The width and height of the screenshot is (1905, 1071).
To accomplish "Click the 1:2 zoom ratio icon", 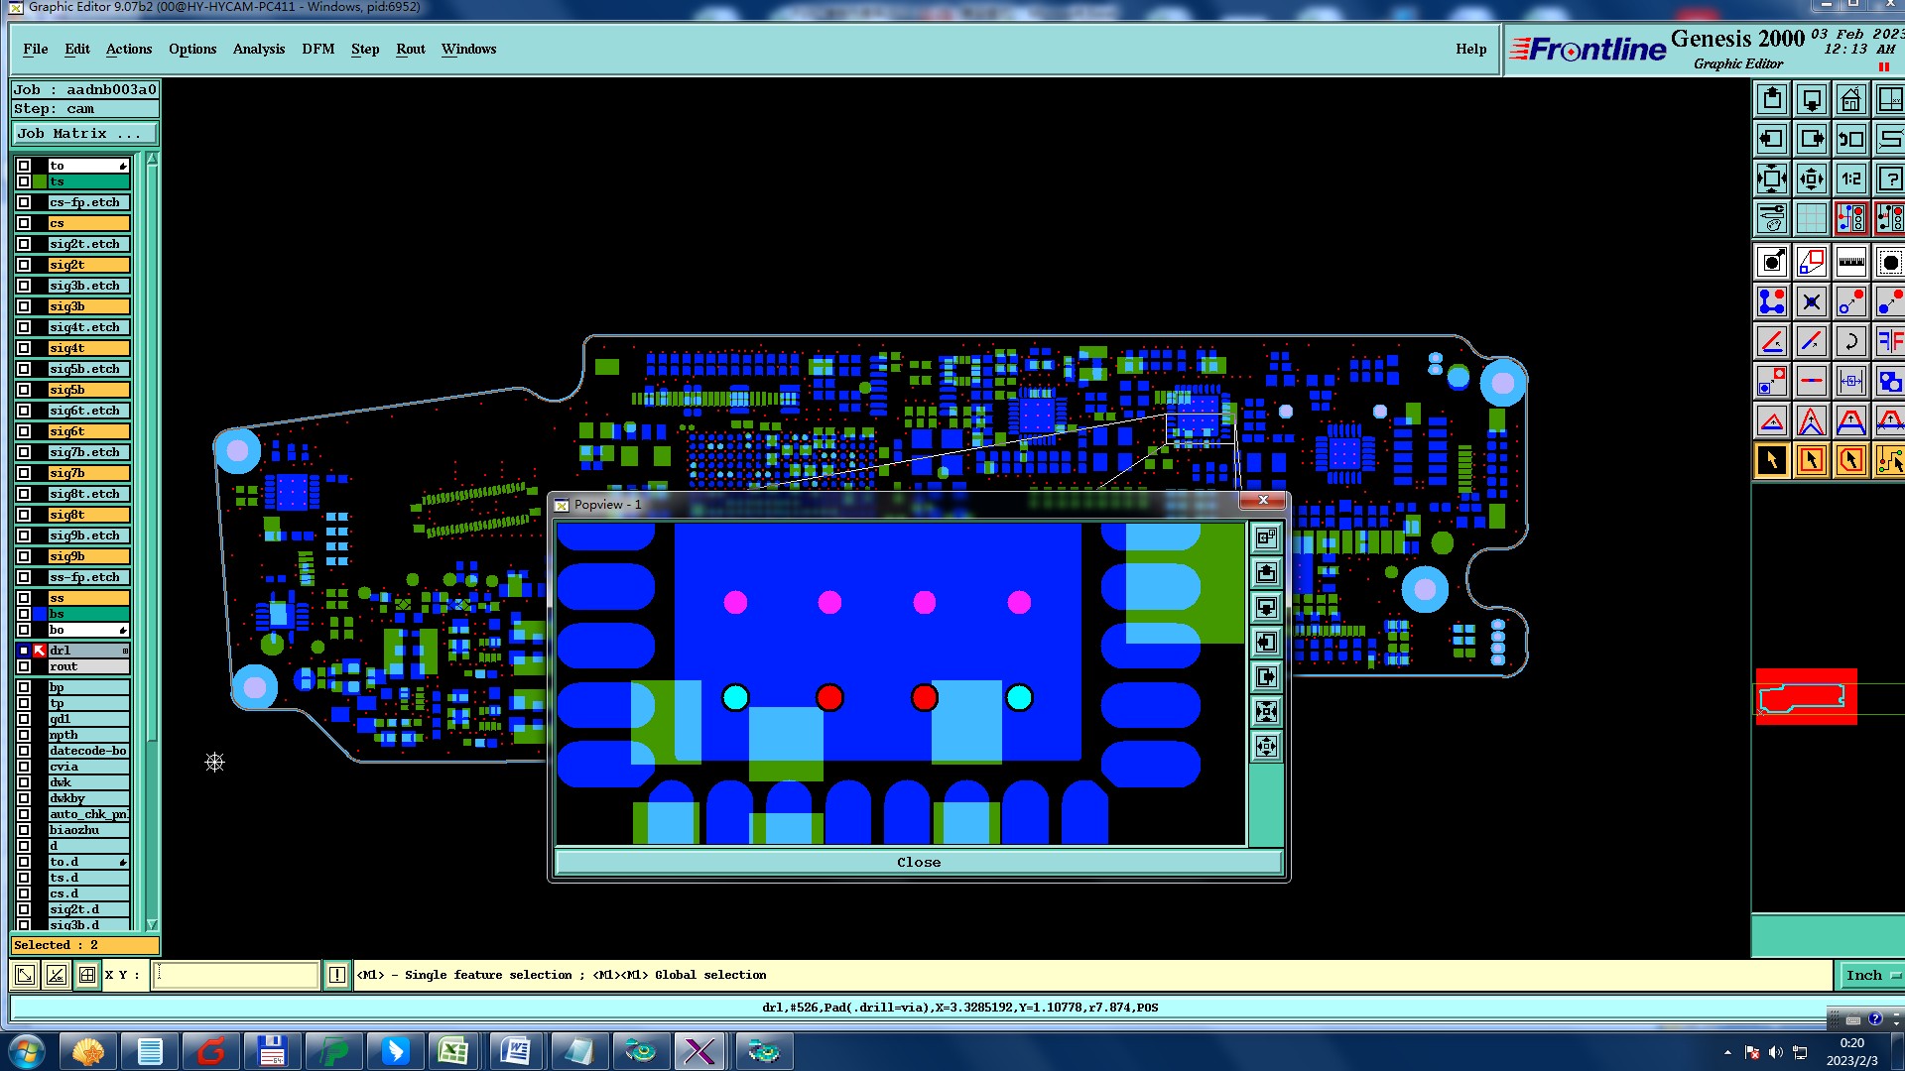I will pyautogui.click(x=1850, y=179).
